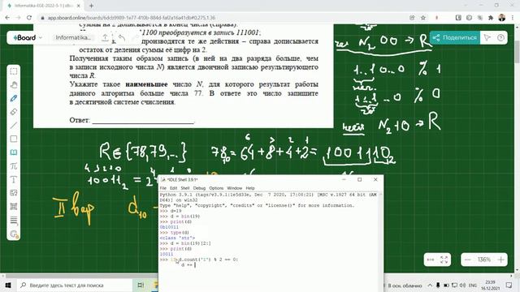Open the help question mark icon
Screen dimensions: 520x292
[500, 38]
